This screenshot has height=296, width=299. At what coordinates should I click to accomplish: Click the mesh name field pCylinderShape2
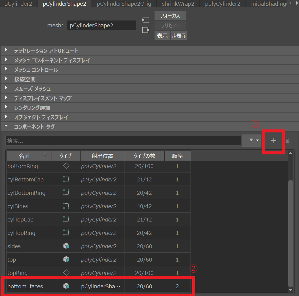101,26
